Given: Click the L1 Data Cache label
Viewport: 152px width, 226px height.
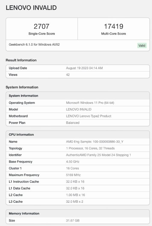Looking at the screenshot, I should pos(20,188).
